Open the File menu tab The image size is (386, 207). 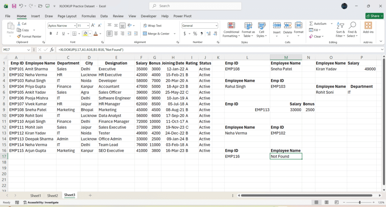click(x=8, y=16)
